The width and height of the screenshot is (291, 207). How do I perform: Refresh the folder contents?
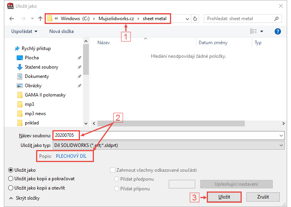coord(195,19)
